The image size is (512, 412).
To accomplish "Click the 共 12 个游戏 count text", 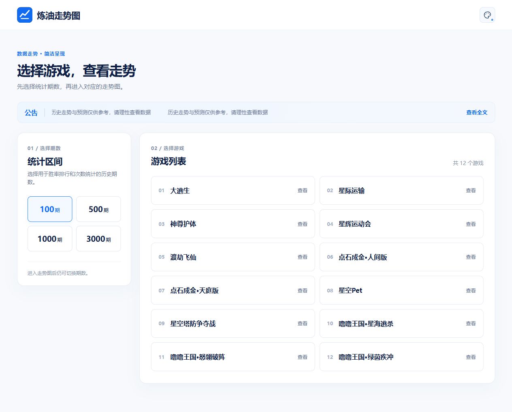I will point(468,163).
